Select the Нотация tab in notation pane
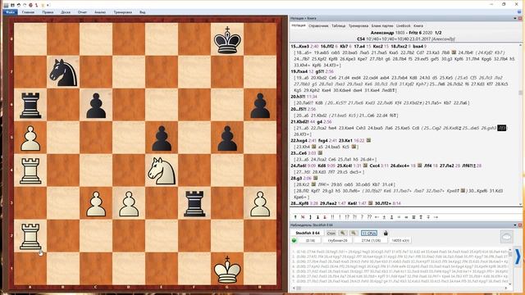This screenshot has width=525, height=295. (x=298, y=25)
